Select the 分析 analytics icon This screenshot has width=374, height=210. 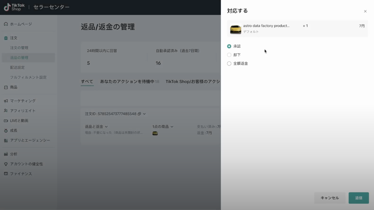tap(6, 154)
